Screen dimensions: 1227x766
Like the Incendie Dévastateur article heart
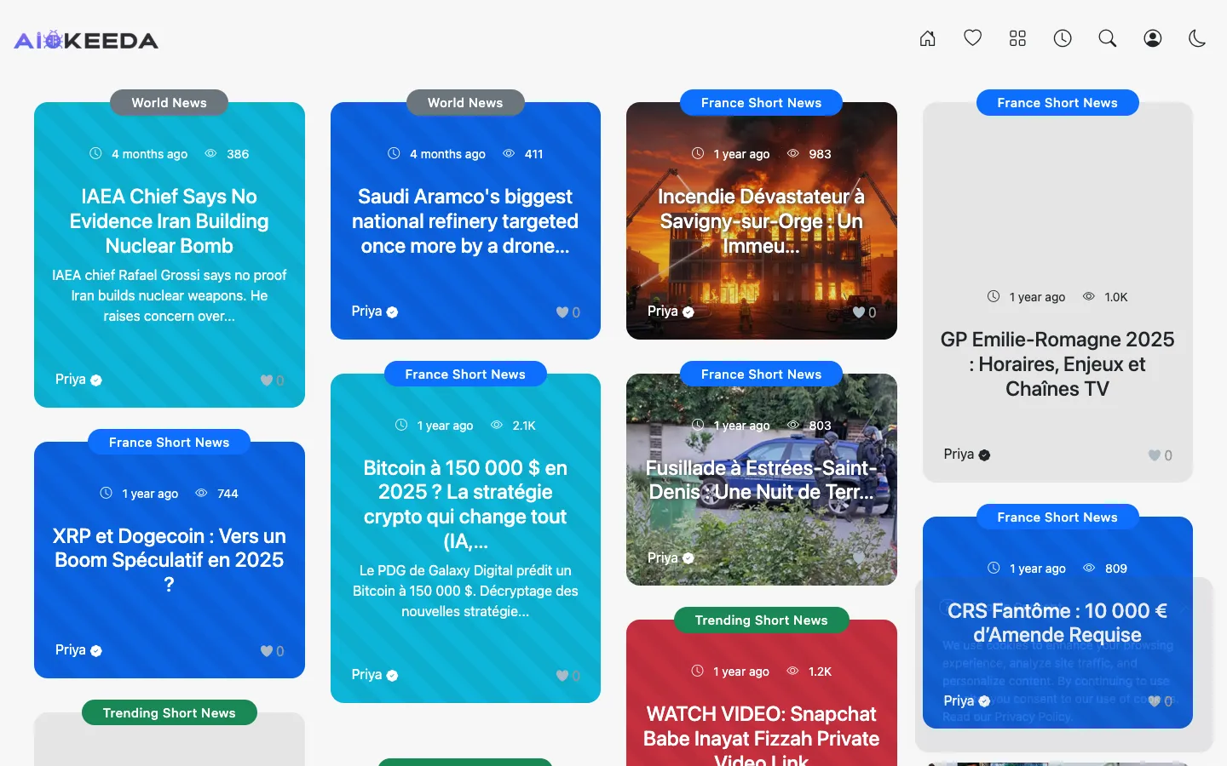pos(859,312)
